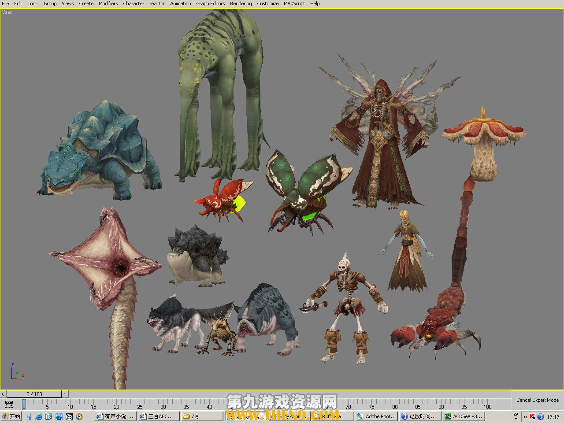564x423 pixels.
Task: Click the 3ds Max quick launch icon
Action: 69,416
